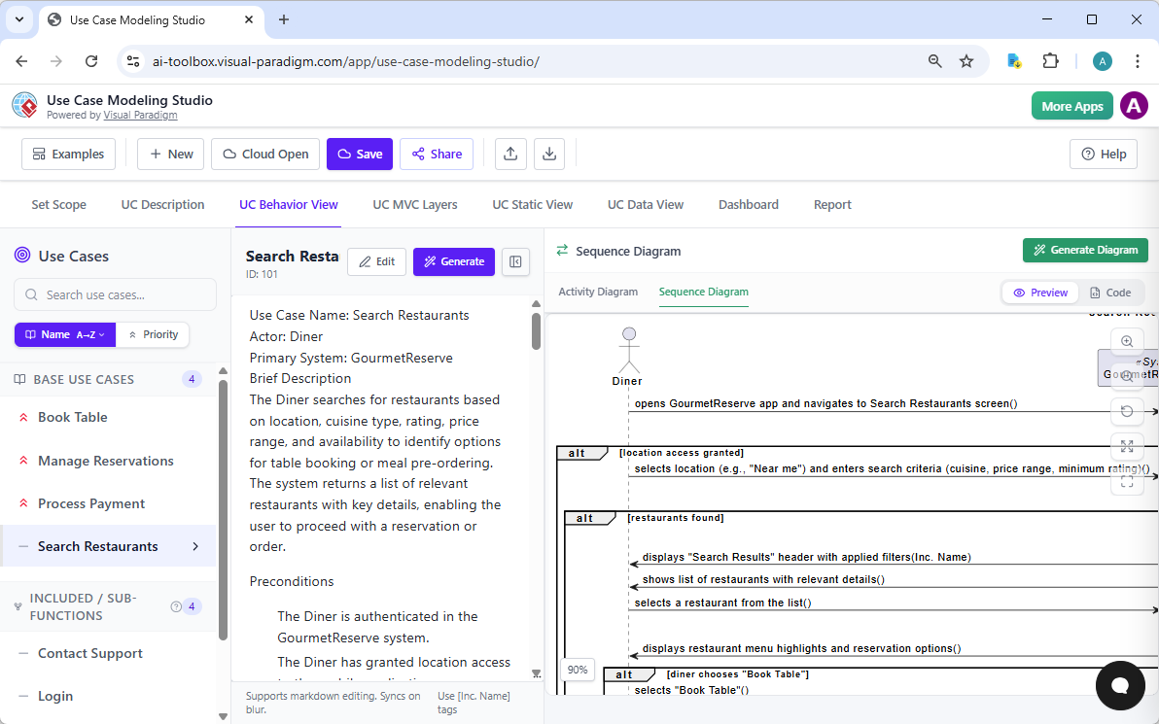This screenshot has width=1159, height=724.
Task: Select the zoom out tool on the diagram
Action: coord(1127,376)
